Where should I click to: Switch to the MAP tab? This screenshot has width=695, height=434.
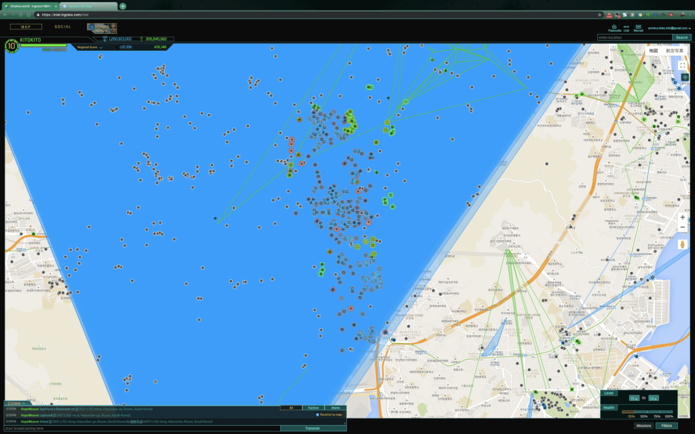coord(26,27)
